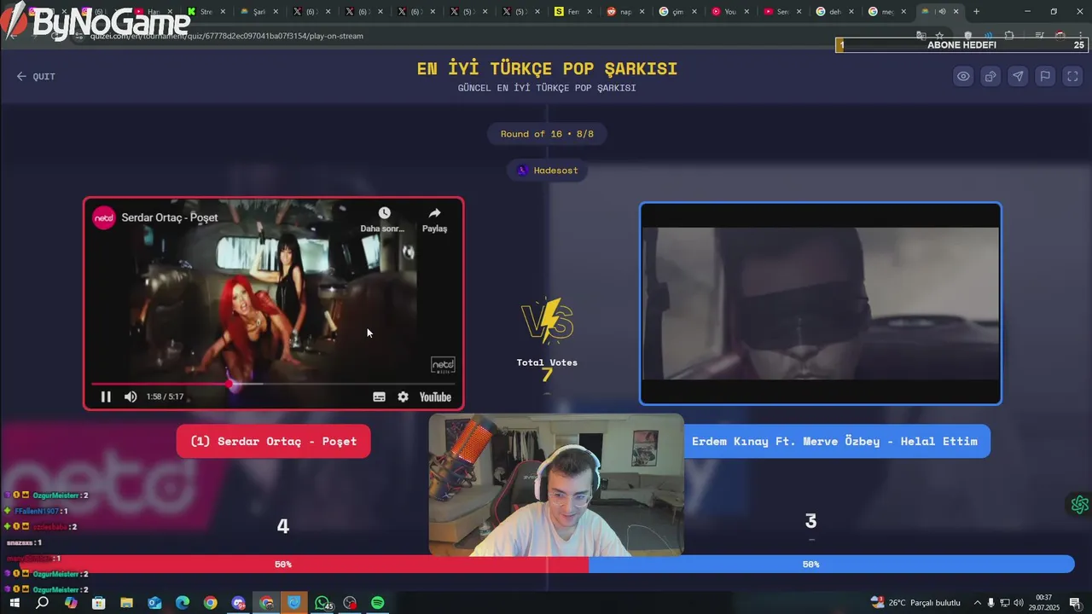Viewport: 1092px width, 614px height.
Task: Switch to the 'çim' Google tab
Action: point(678,12)
